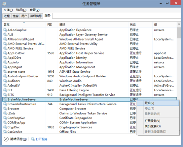Collapse to 简略信息 using the round arrow button

6,139
